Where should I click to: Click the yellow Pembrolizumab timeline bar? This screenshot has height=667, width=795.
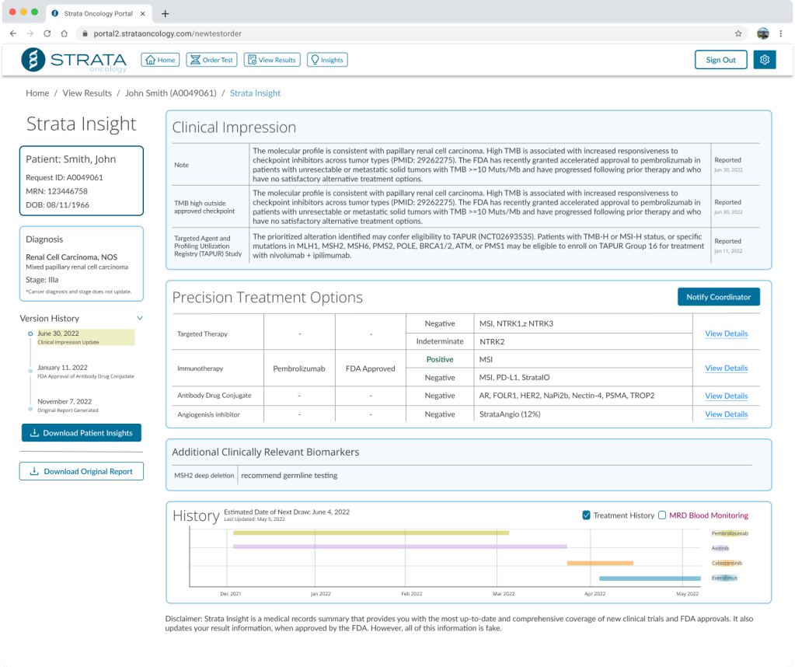pyautogui.click(x=371, y=533)
